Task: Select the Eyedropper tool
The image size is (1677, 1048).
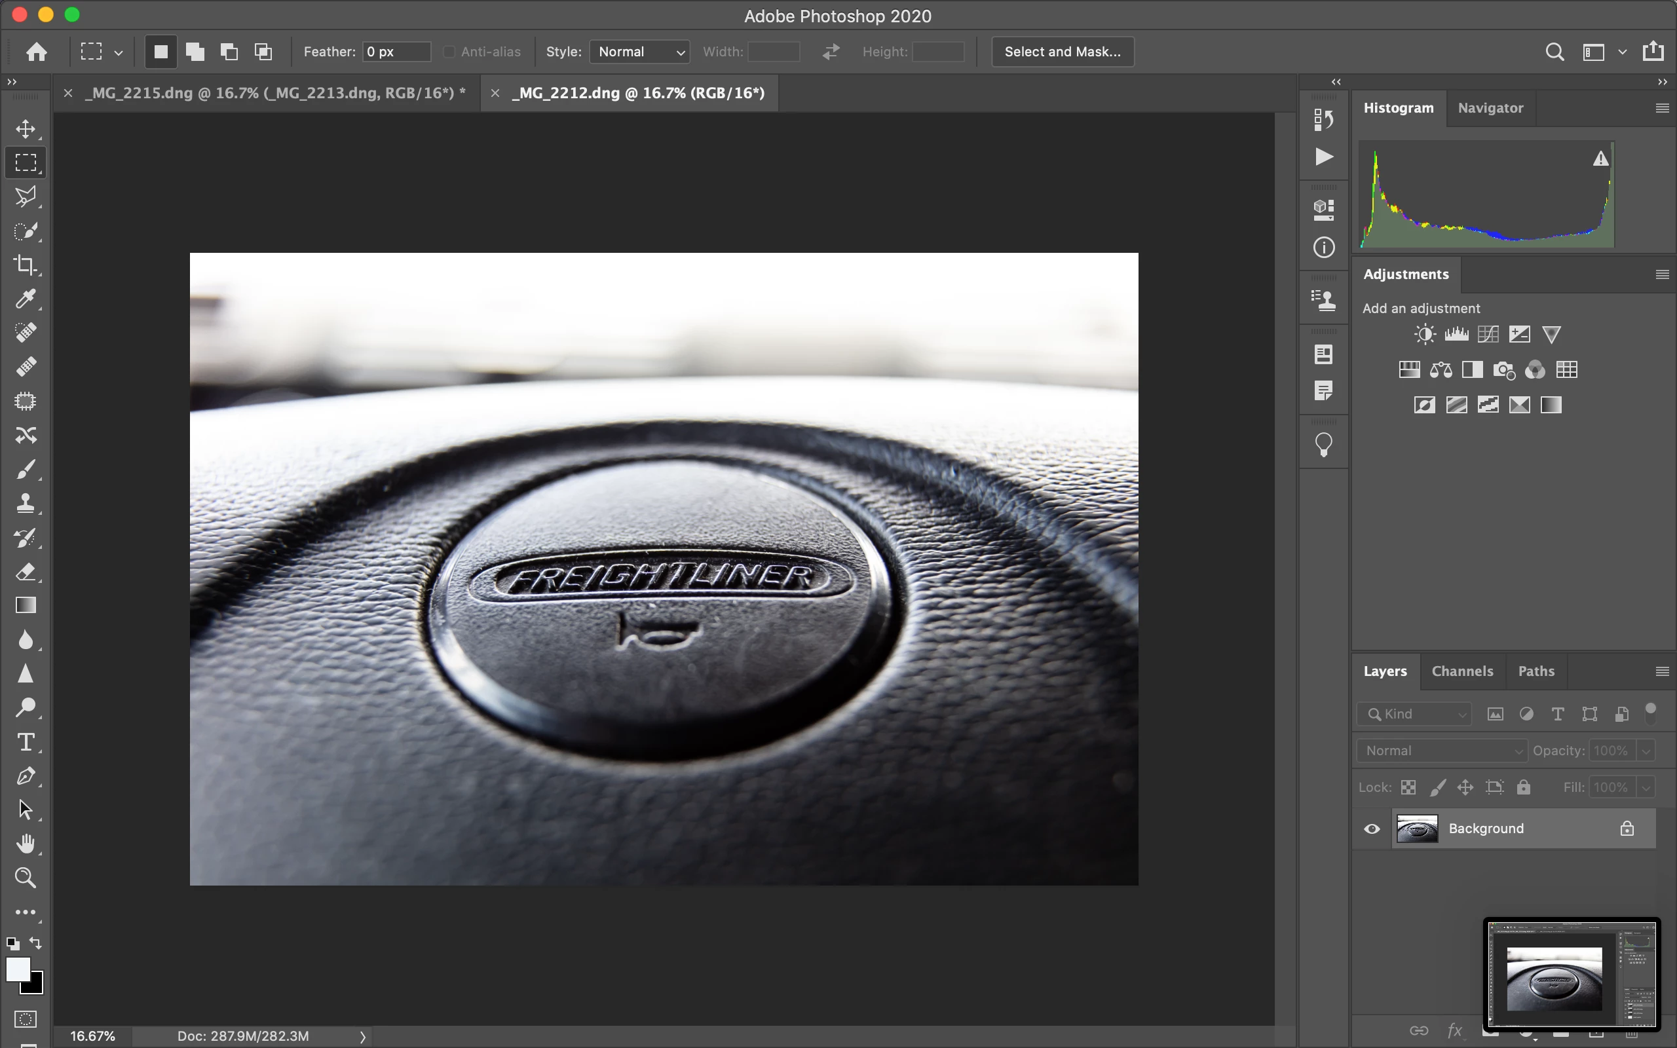Action: pos(26,299)
